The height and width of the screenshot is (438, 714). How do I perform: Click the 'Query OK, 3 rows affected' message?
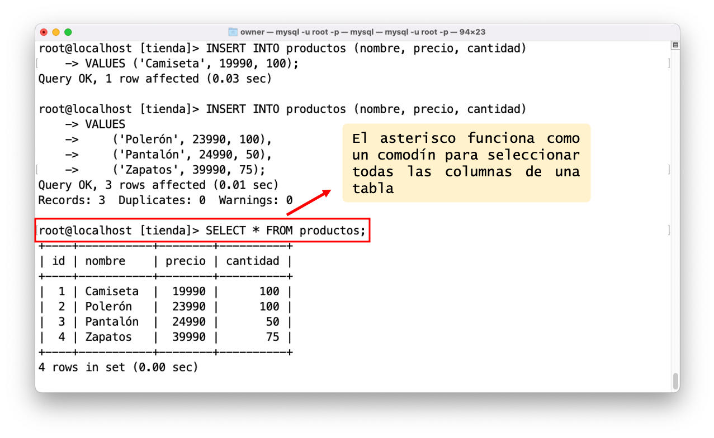157,185
